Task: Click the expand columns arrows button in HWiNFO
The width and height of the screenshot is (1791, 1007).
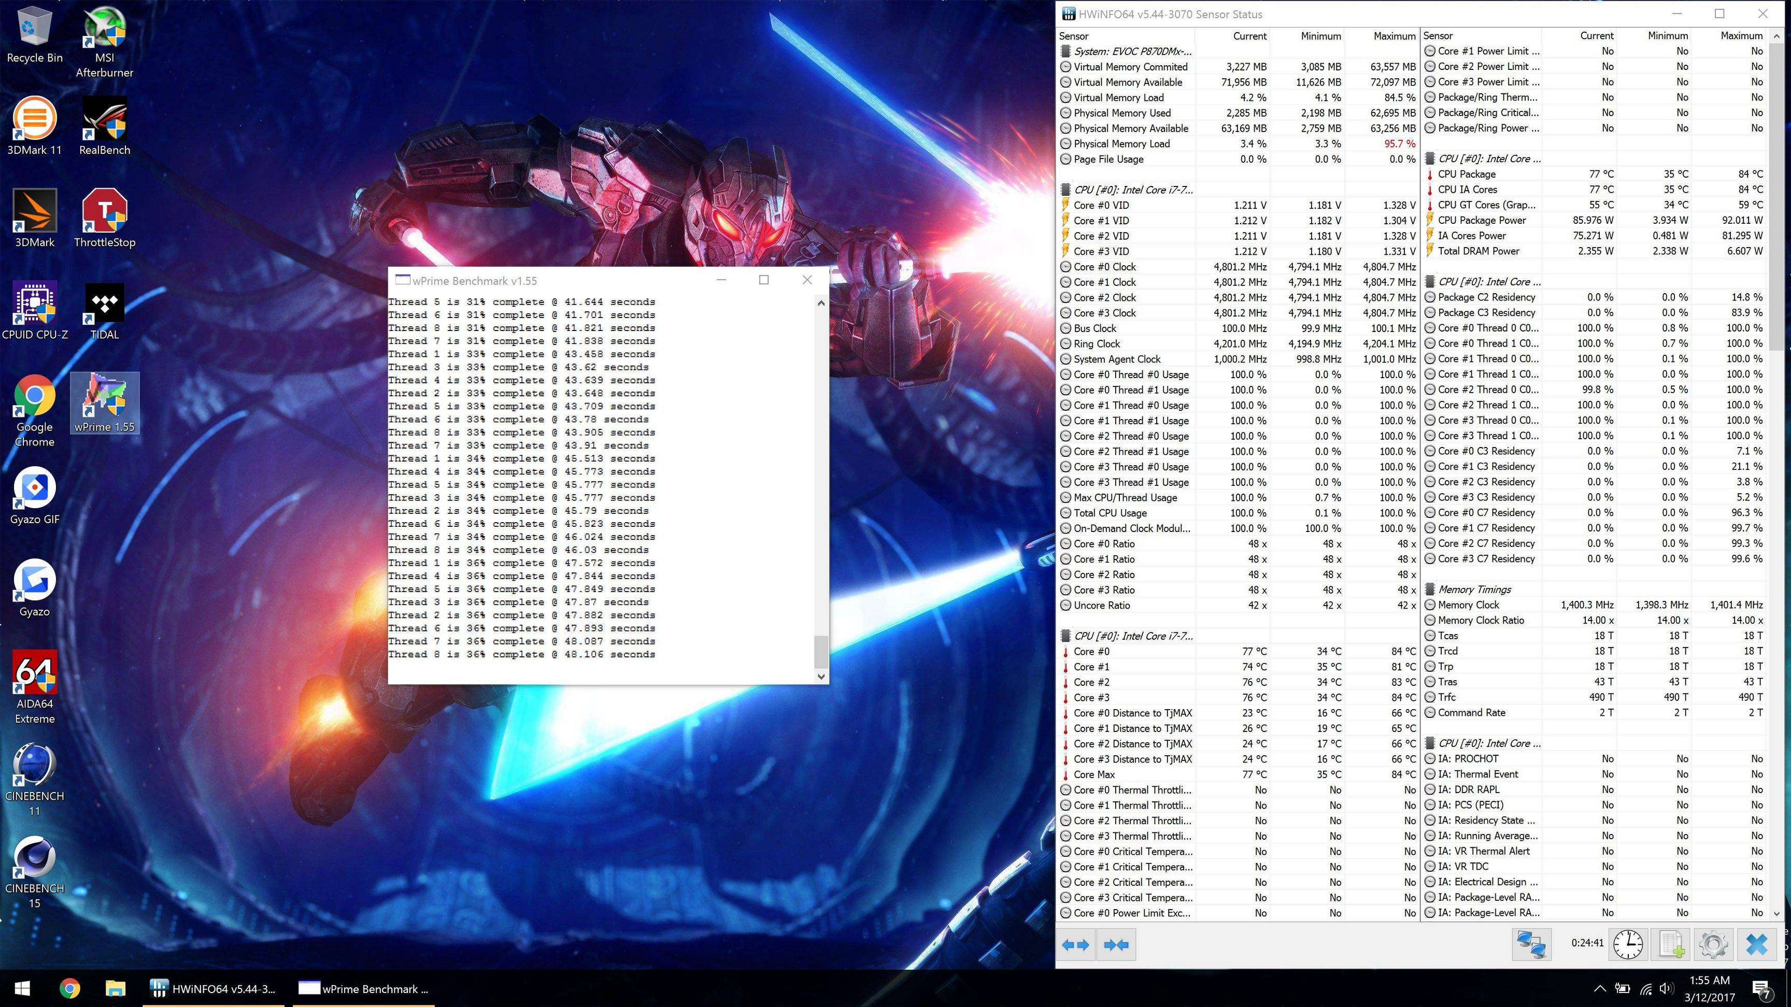Action: point(1075,944)
